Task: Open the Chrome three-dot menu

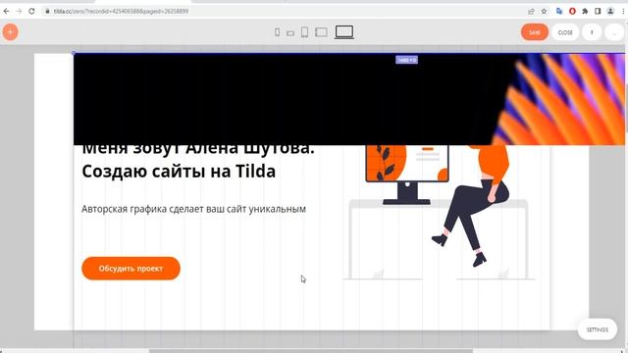Action: (623, 11)
